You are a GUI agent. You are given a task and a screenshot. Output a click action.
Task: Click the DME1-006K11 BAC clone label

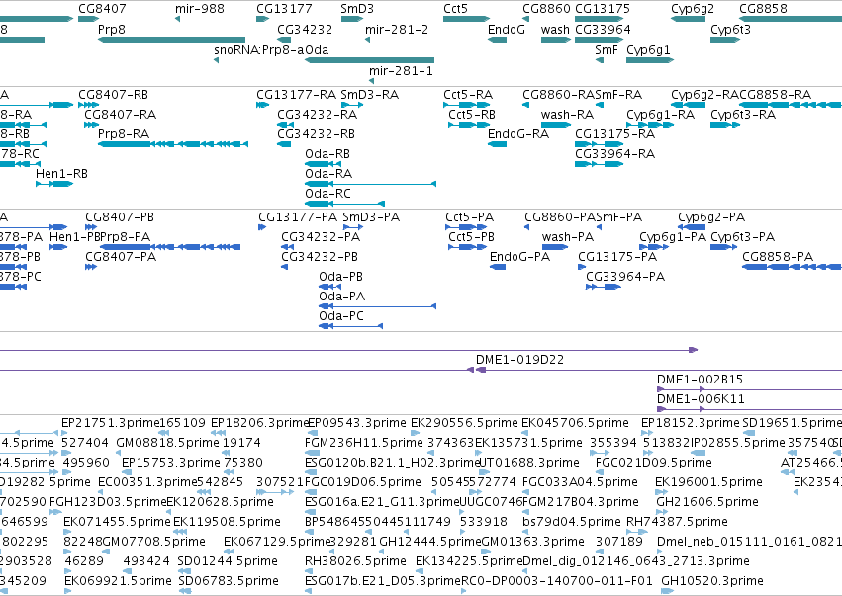click(701, 399)
